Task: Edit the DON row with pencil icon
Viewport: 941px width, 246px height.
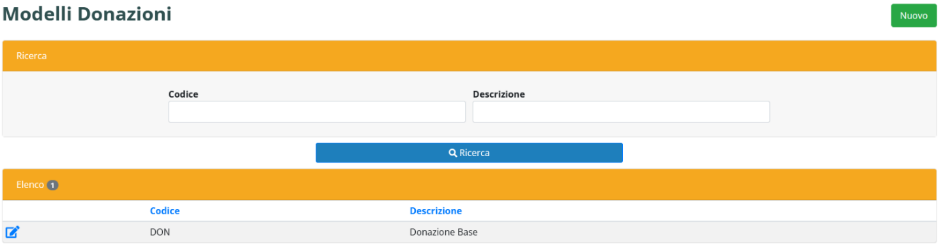Action: click(x=13, y=232)
